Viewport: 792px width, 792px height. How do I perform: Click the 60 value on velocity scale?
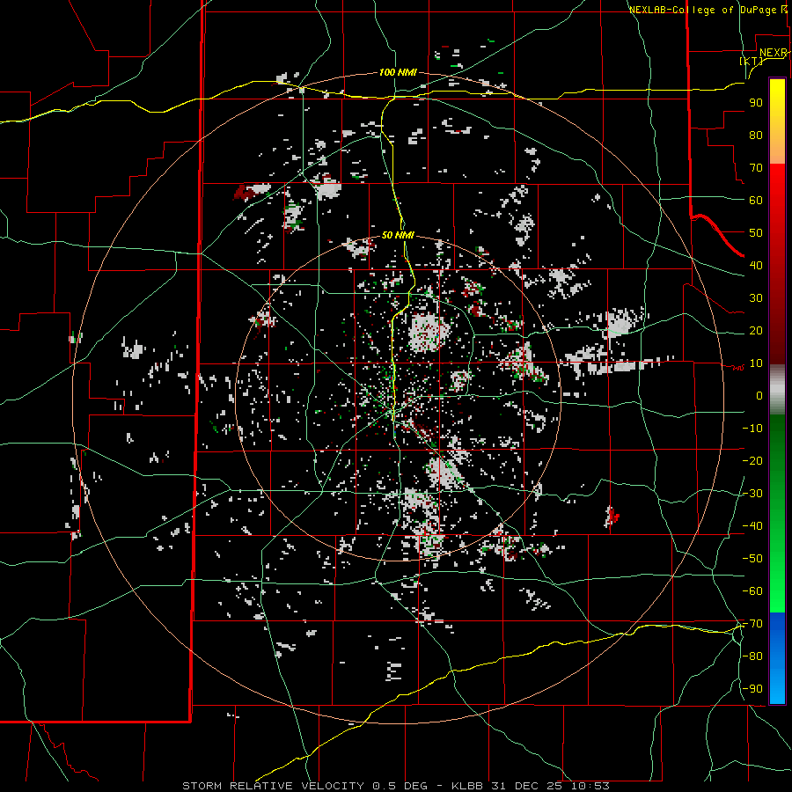pos(756,200)
